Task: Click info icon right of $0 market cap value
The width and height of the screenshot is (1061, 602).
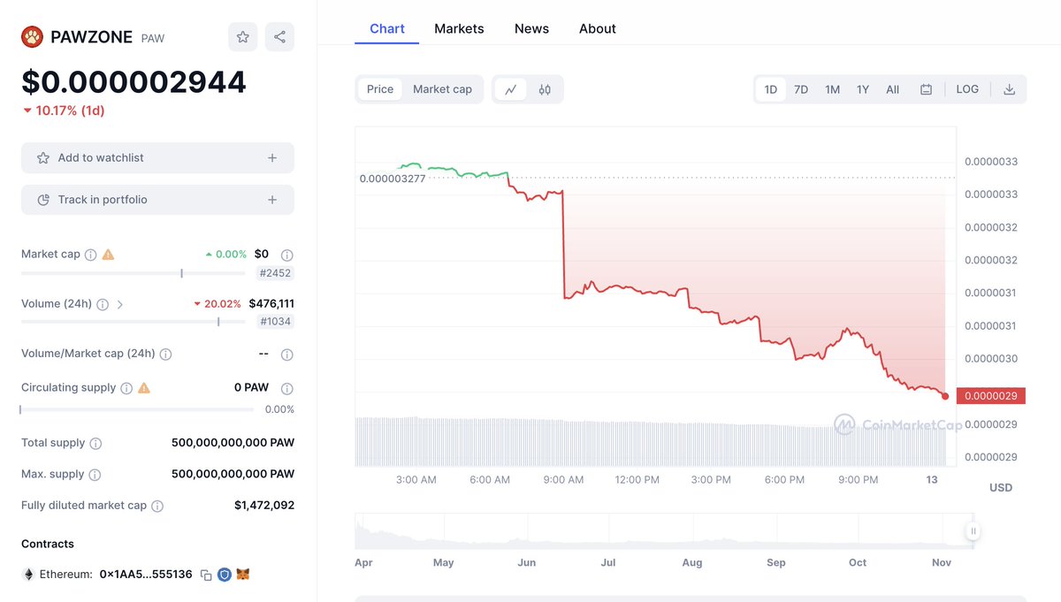Action: click(286, 255)
